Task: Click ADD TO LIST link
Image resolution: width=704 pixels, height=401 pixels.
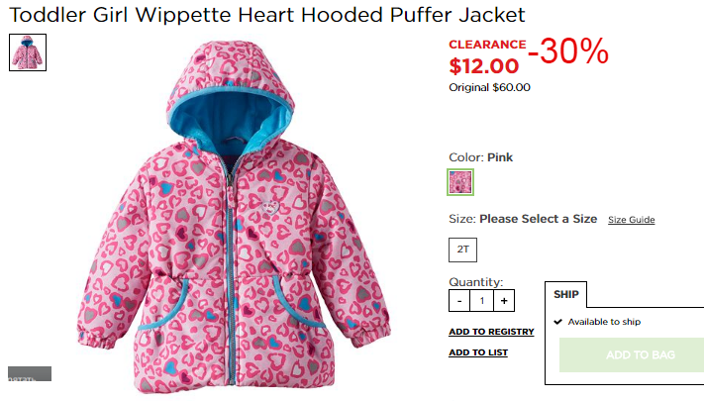Action: (478, 352)
